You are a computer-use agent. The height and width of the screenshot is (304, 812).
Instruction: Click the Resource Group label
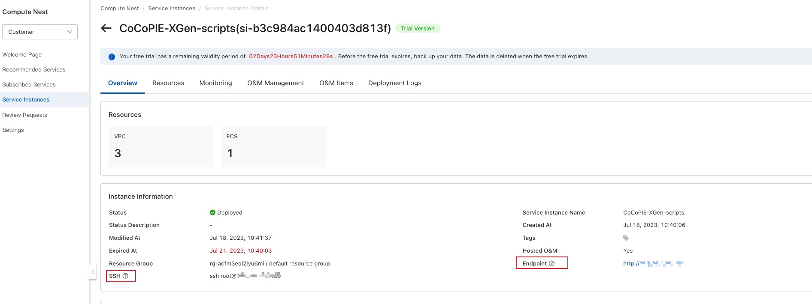coord(131,263)
